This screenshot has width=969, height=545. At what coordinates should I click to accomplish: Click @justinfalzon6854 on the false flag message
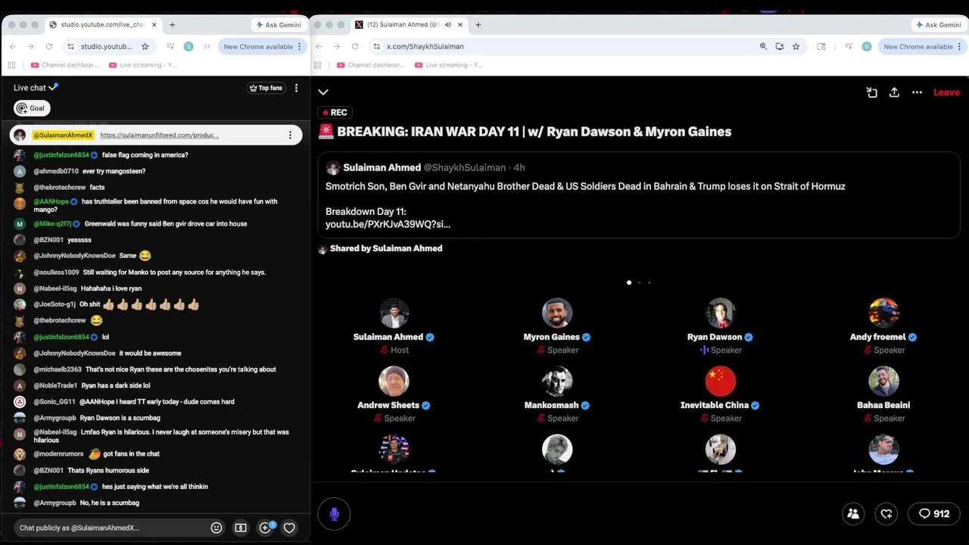61,155
